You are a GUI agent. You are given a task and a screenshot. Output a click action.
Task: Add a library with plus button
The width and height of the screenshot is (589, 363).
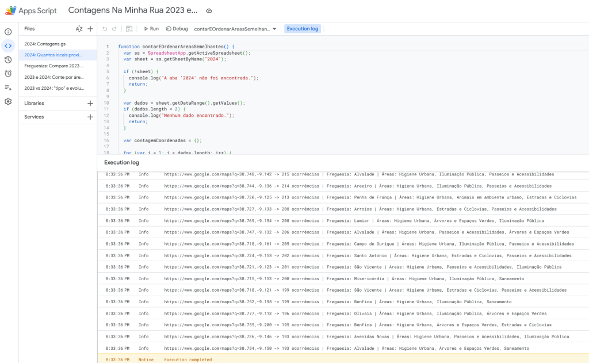tap(90, 104)
